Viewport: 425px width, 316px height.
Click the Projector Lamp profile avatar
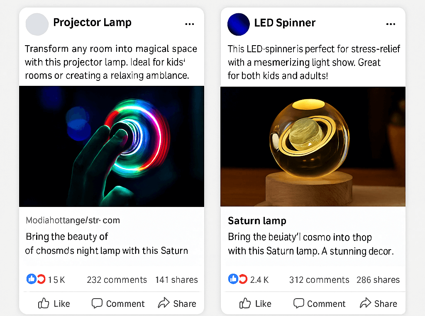pyautogui.click(x=37, y=24)
